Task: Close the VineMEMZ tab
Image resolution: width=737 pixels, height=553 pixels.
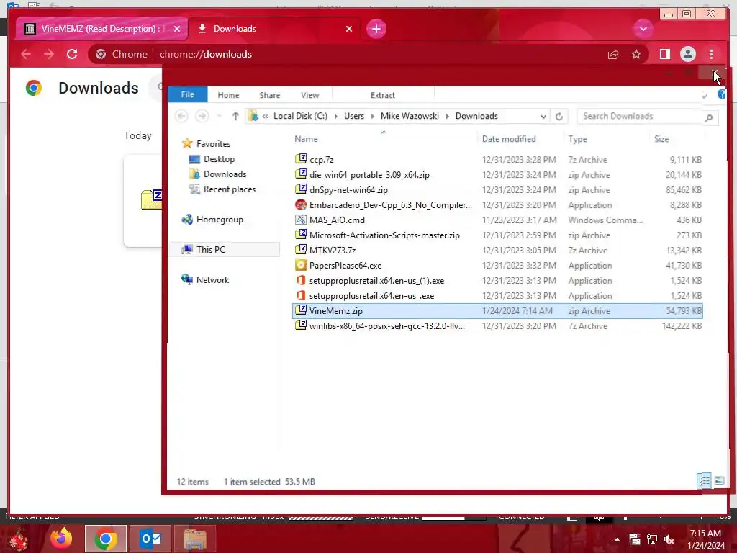Action: 177,29
